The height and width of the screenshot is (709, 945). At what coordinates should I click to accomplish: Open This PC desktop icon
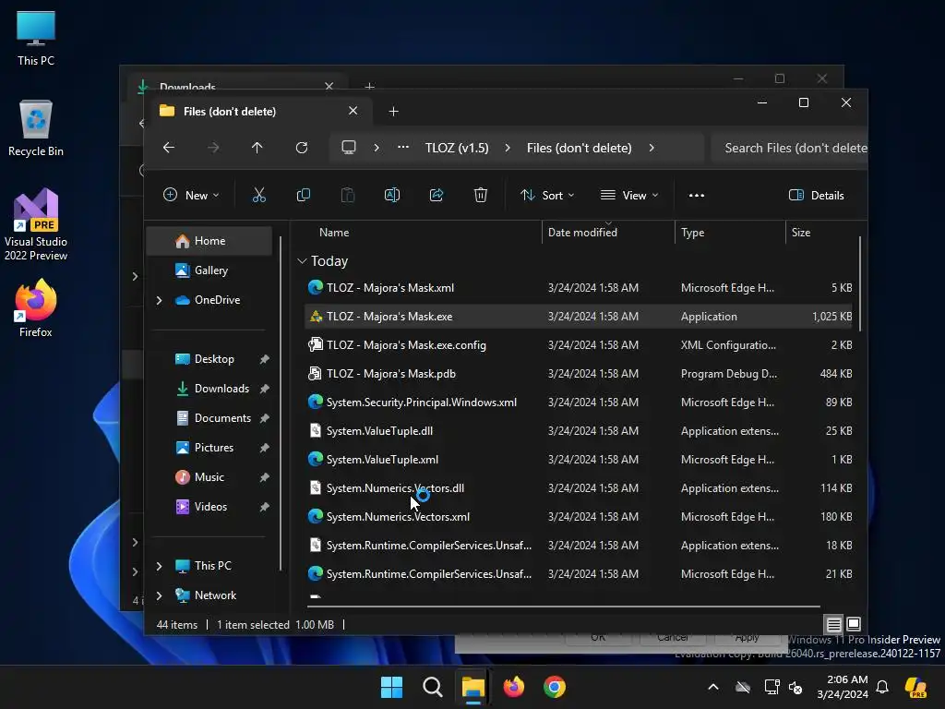(36, 38)
